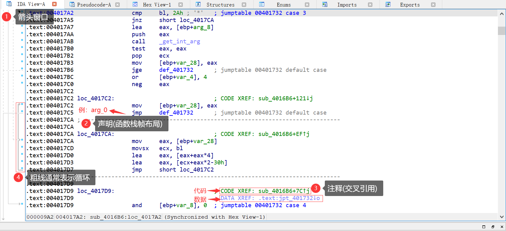Toggle breakpoint dot at address 004017D0
The width and height of the screenshot is (506, 231).
(x=22, y=154)
